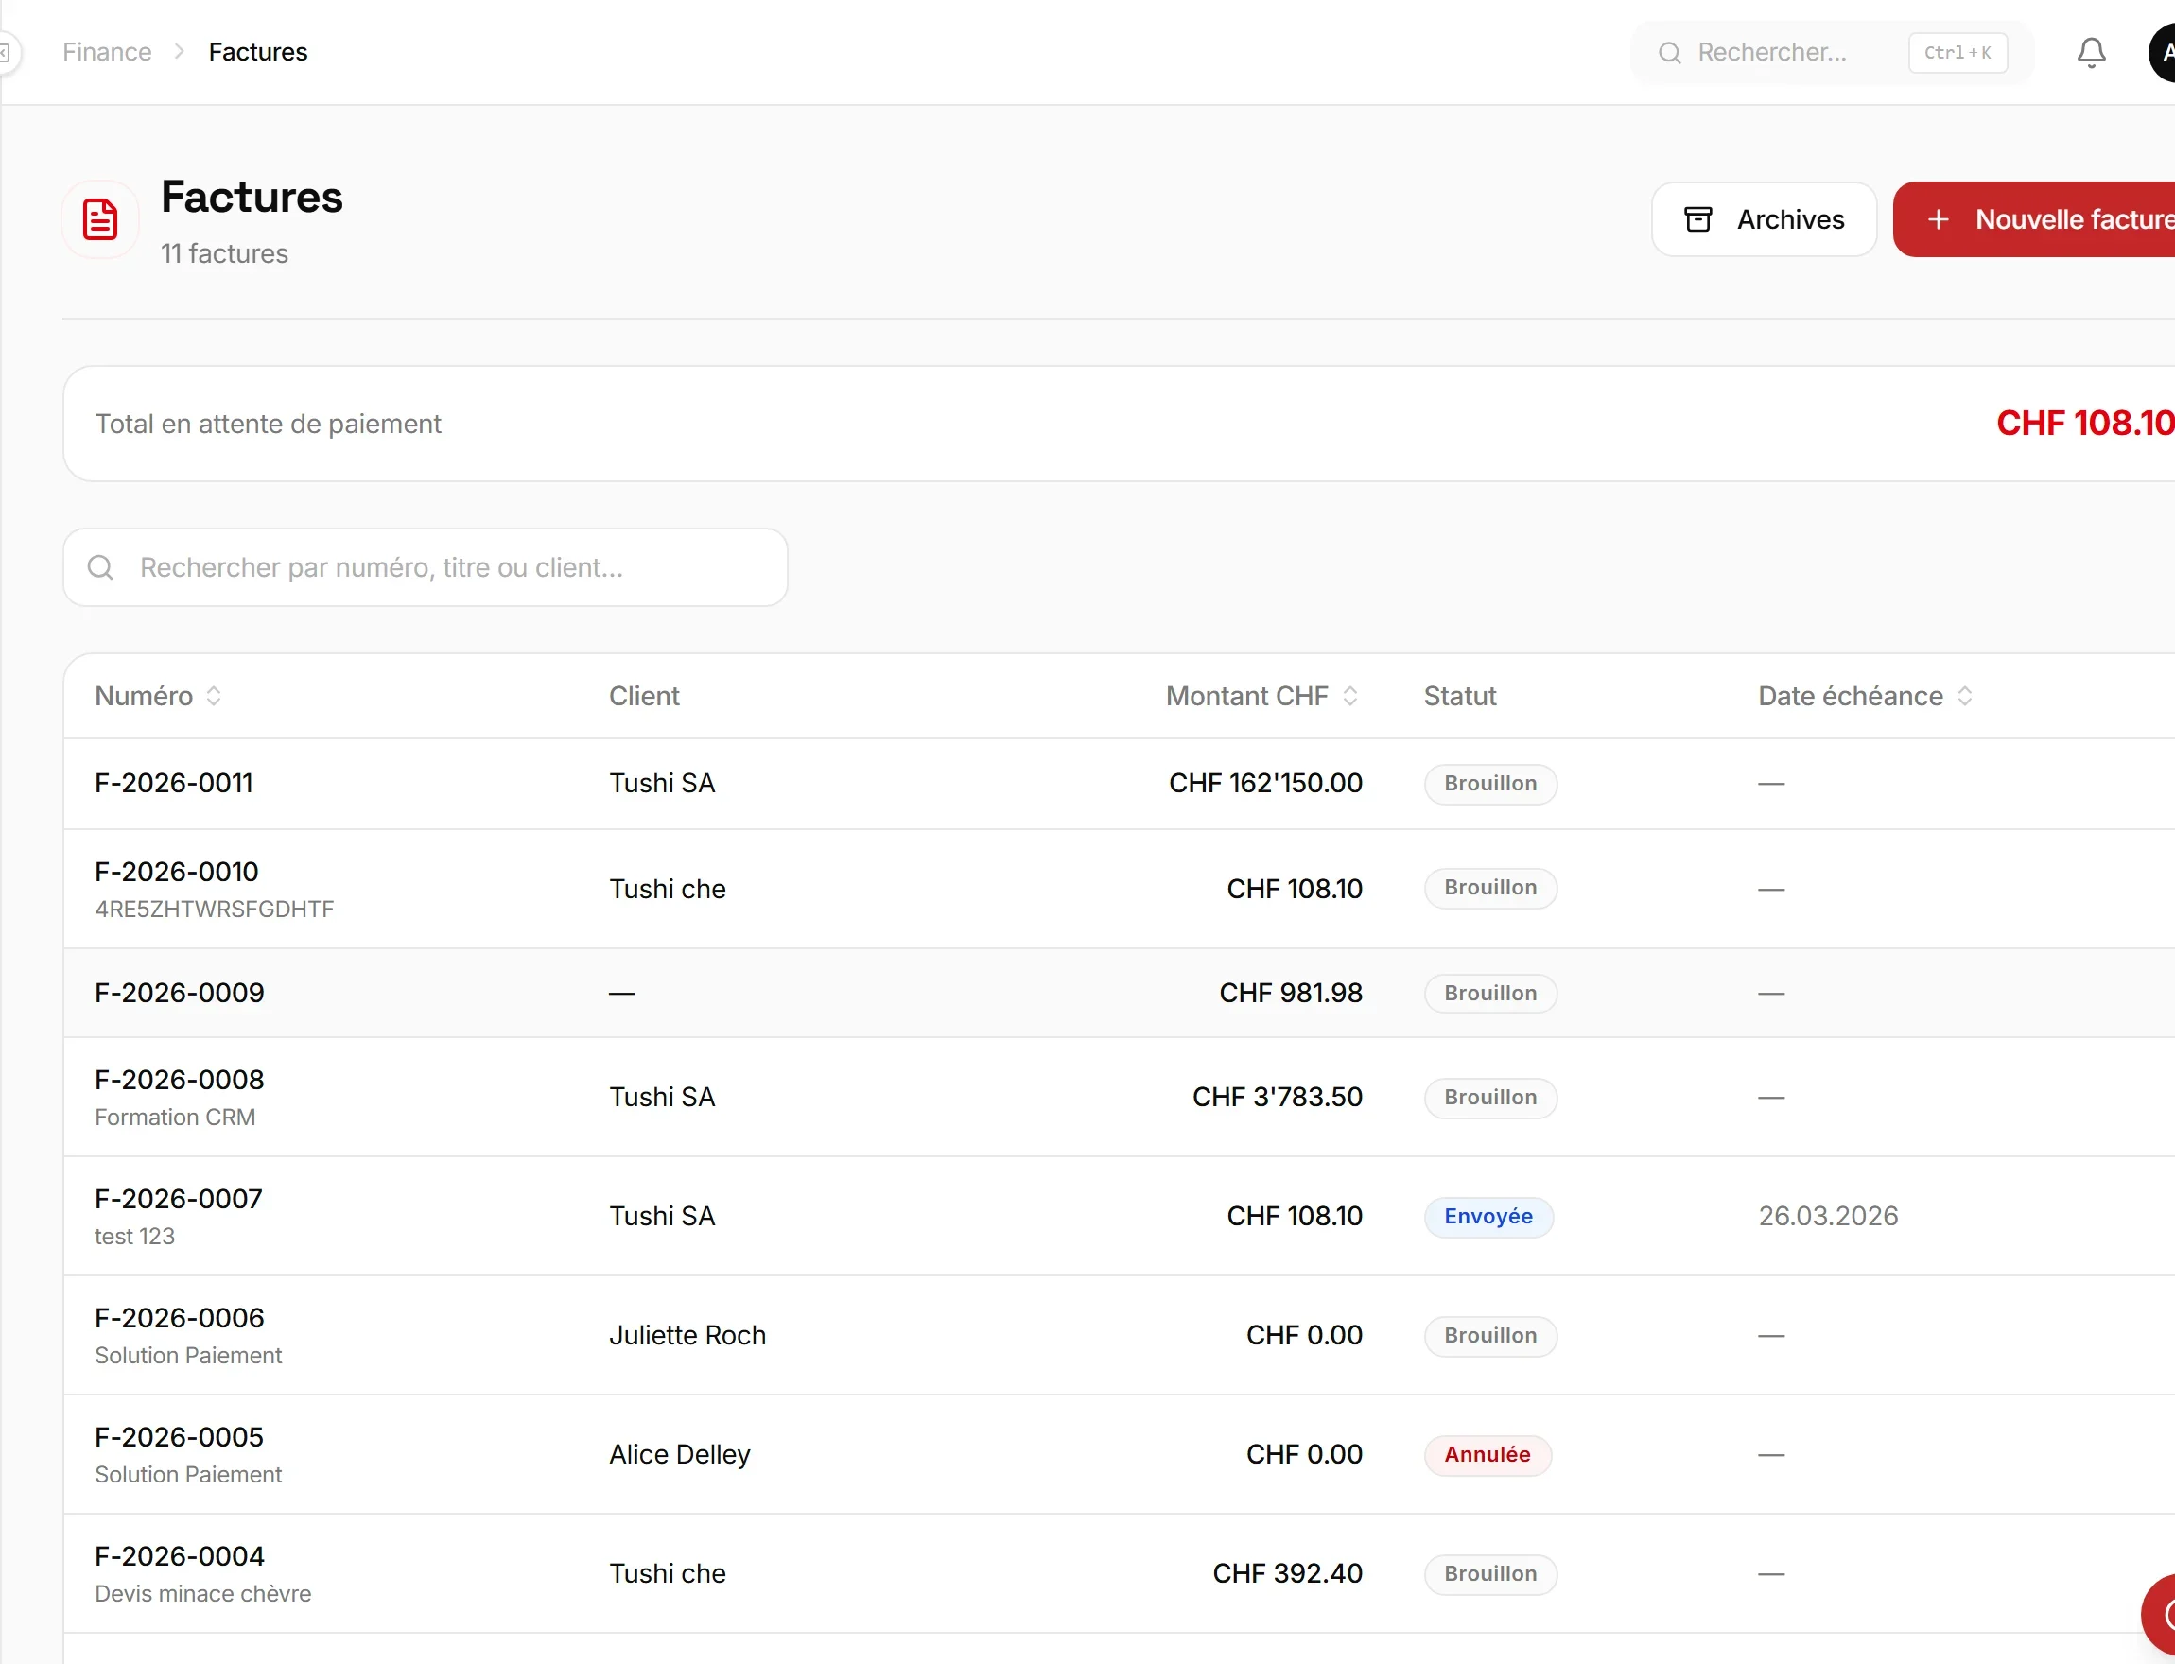The width and height of the screenshot is (2175, 1664).
Task: Open the Archives button
Action: 1763,219
